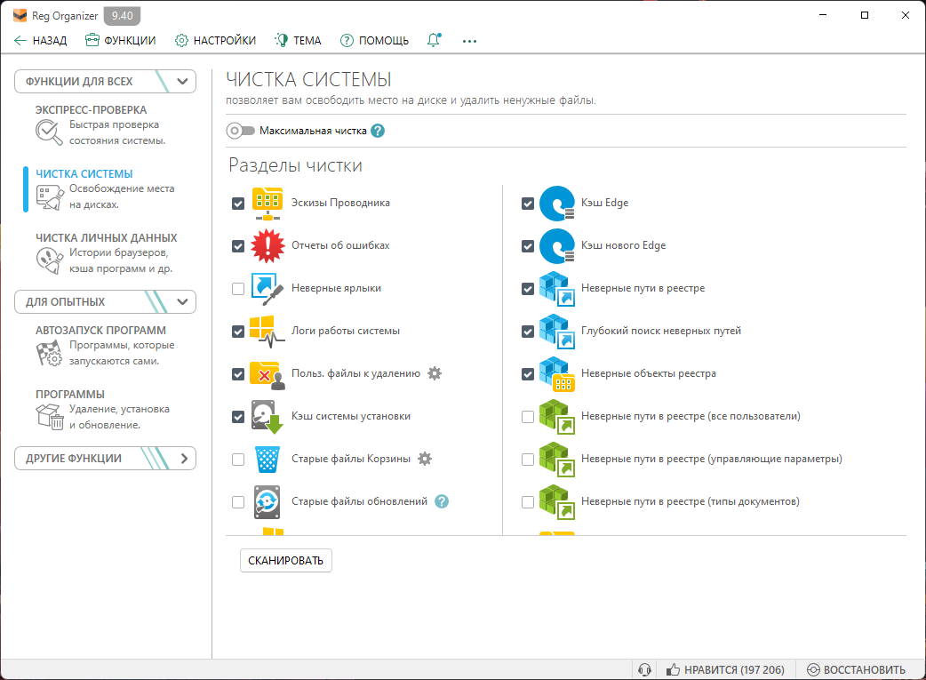926x680 pixels.
Task: Click the Неверные ярлыки shortcut icon
Action: click(267, 289)
